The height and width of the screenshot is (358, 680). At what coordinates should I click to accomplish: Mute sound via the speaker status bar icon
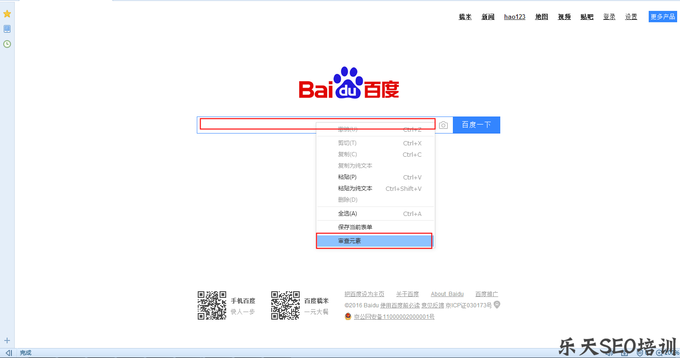pyautogui.click(x=609, y=353)
